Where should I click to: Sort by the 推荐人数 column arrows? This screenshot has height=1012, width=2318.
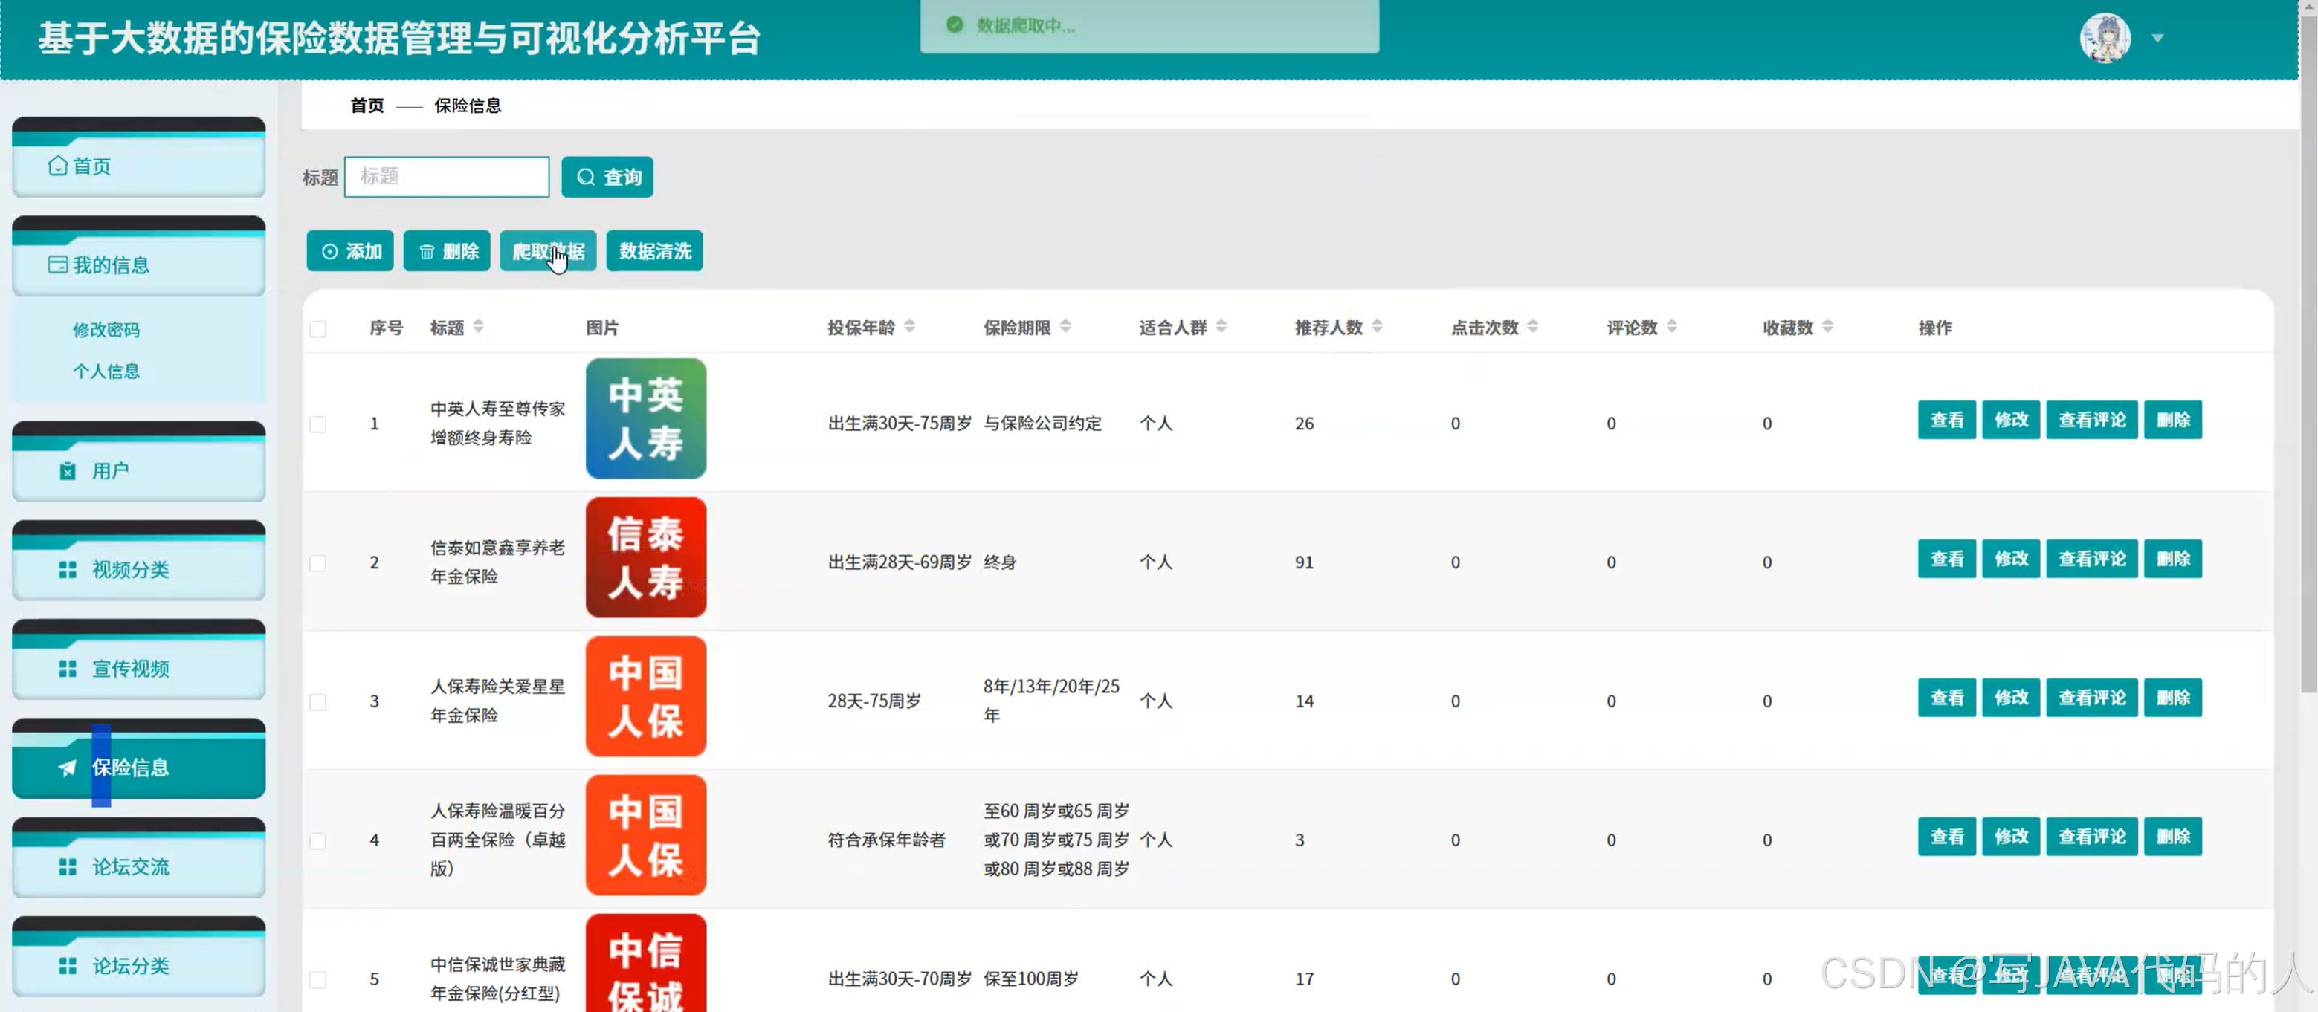[1377, 326]
